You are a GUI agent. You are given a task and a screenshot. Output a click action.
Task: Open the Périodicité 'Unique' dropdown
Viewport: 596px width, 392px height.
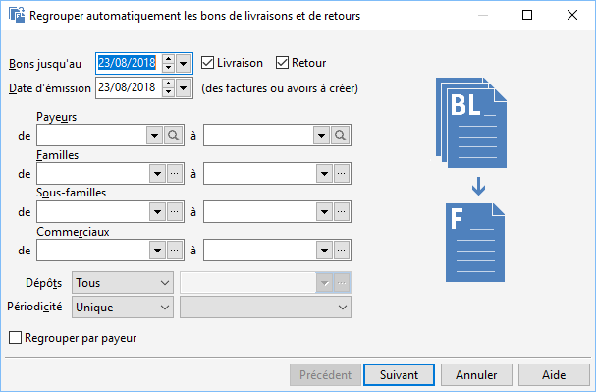click(123, 307)
